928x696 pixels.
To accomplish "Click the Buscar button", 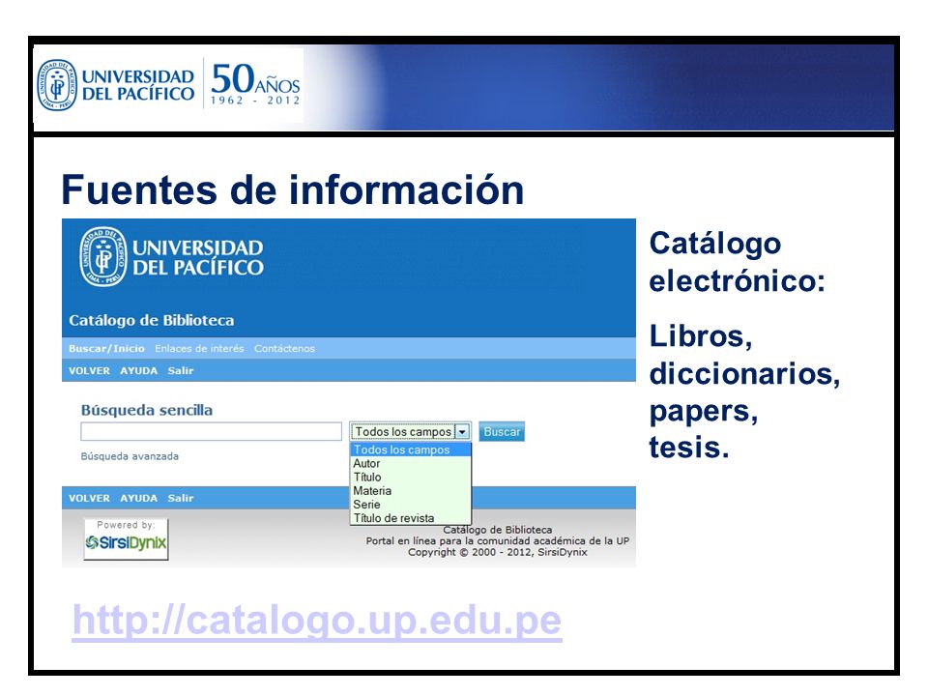I will point(502,431).
